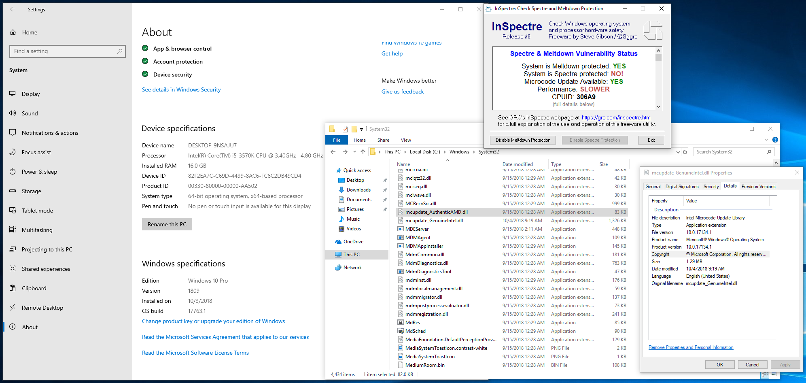Open Projecting to this PC settings
Screen dimensions: 806x383
pyautogui.click(x=47, y=249)
